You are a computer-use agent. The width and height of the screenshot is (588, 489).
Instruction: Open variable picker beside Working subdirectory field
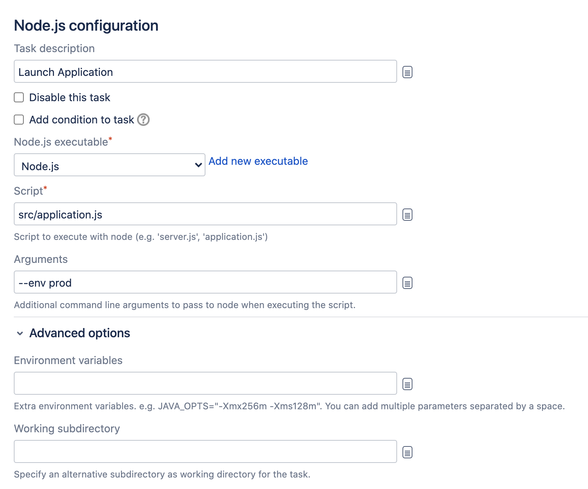click(x=407, y=452)
